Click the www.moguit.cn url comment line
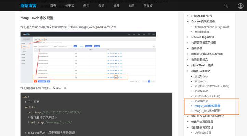Screen dimensions: 247x136 click(50, 122)
